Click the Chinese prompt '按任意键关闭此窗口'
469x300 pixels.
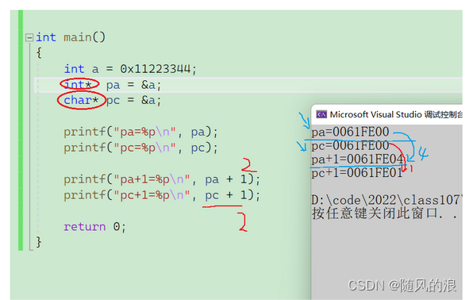click(x=375, y=213)
